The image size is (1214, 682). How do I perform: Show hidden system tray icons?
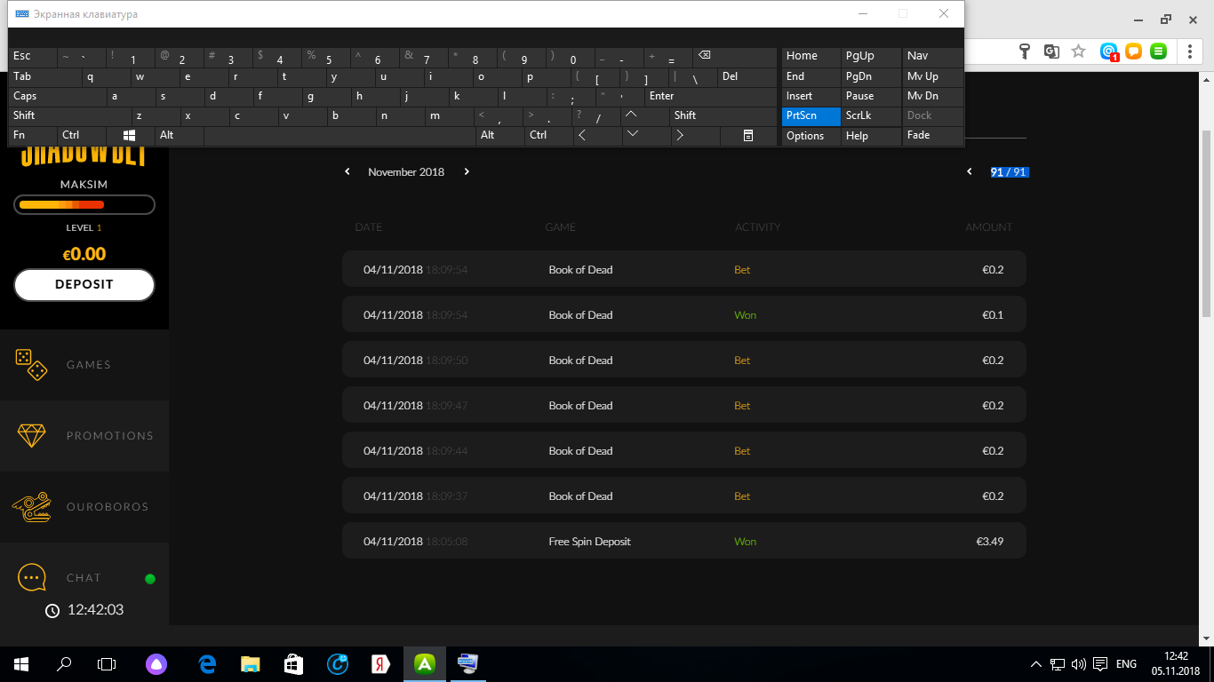1035,664
